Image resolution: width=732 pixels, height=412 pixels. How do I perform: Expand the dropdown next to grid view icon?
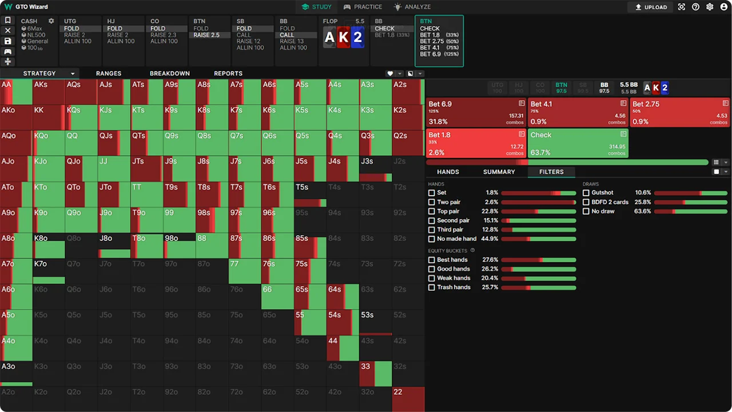(726, 163)
